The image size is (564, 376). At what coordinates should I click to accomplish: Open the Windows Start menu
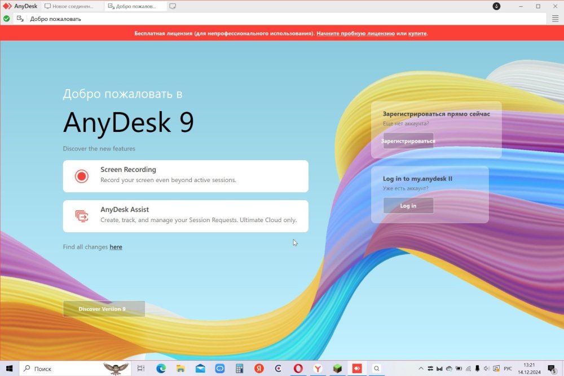tap(10, 369)
